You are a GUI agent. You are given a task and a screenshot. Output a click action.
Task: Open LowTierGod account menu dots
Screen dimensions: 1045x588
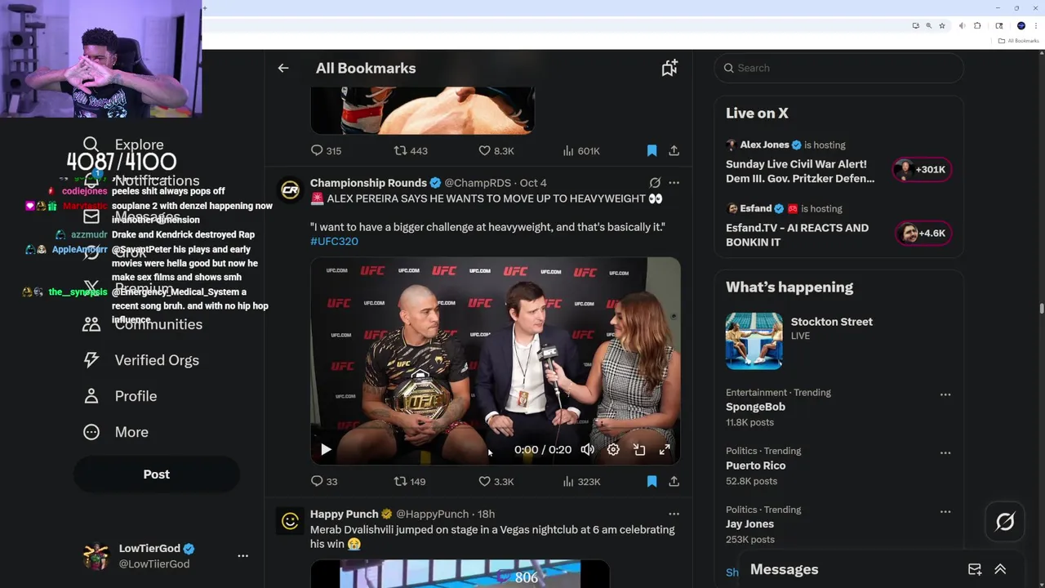pos(242,555)
